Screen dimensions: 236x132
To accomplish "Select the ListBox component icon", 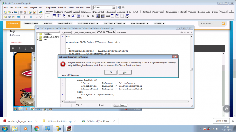I will click(x=98, y=16).
